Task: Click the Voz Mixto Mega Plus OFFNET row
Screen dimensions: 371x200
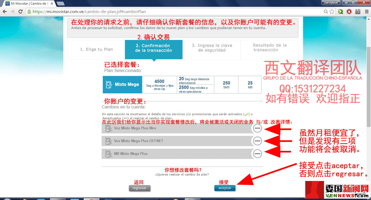Action: 182,141
